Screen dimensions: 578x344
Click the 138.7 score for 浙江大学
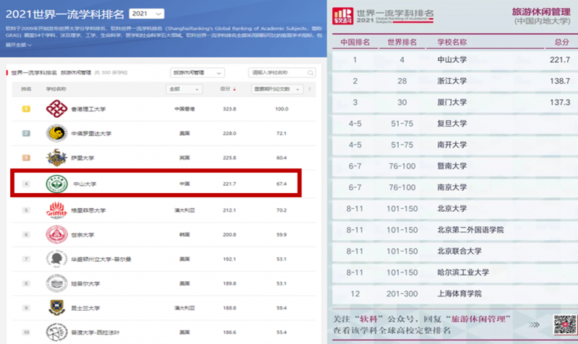pos(560,81)
